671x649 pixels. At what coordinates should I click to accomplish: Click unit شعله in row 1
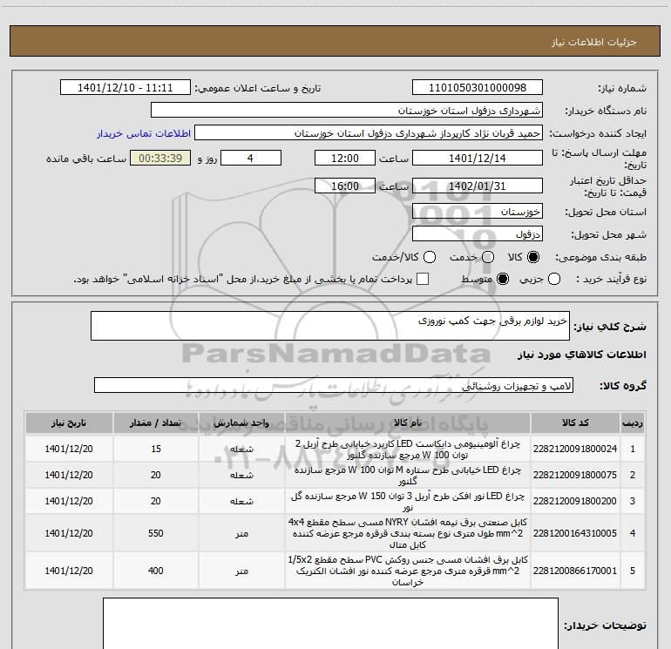click(x=241, y=449)
